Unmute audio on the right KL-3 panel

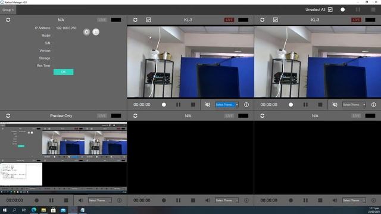pos(335,105)
